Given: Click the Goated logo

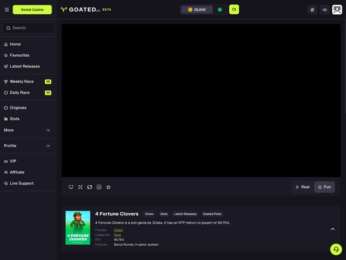Looking at the screenshot, I should click(x=86, y=10).
